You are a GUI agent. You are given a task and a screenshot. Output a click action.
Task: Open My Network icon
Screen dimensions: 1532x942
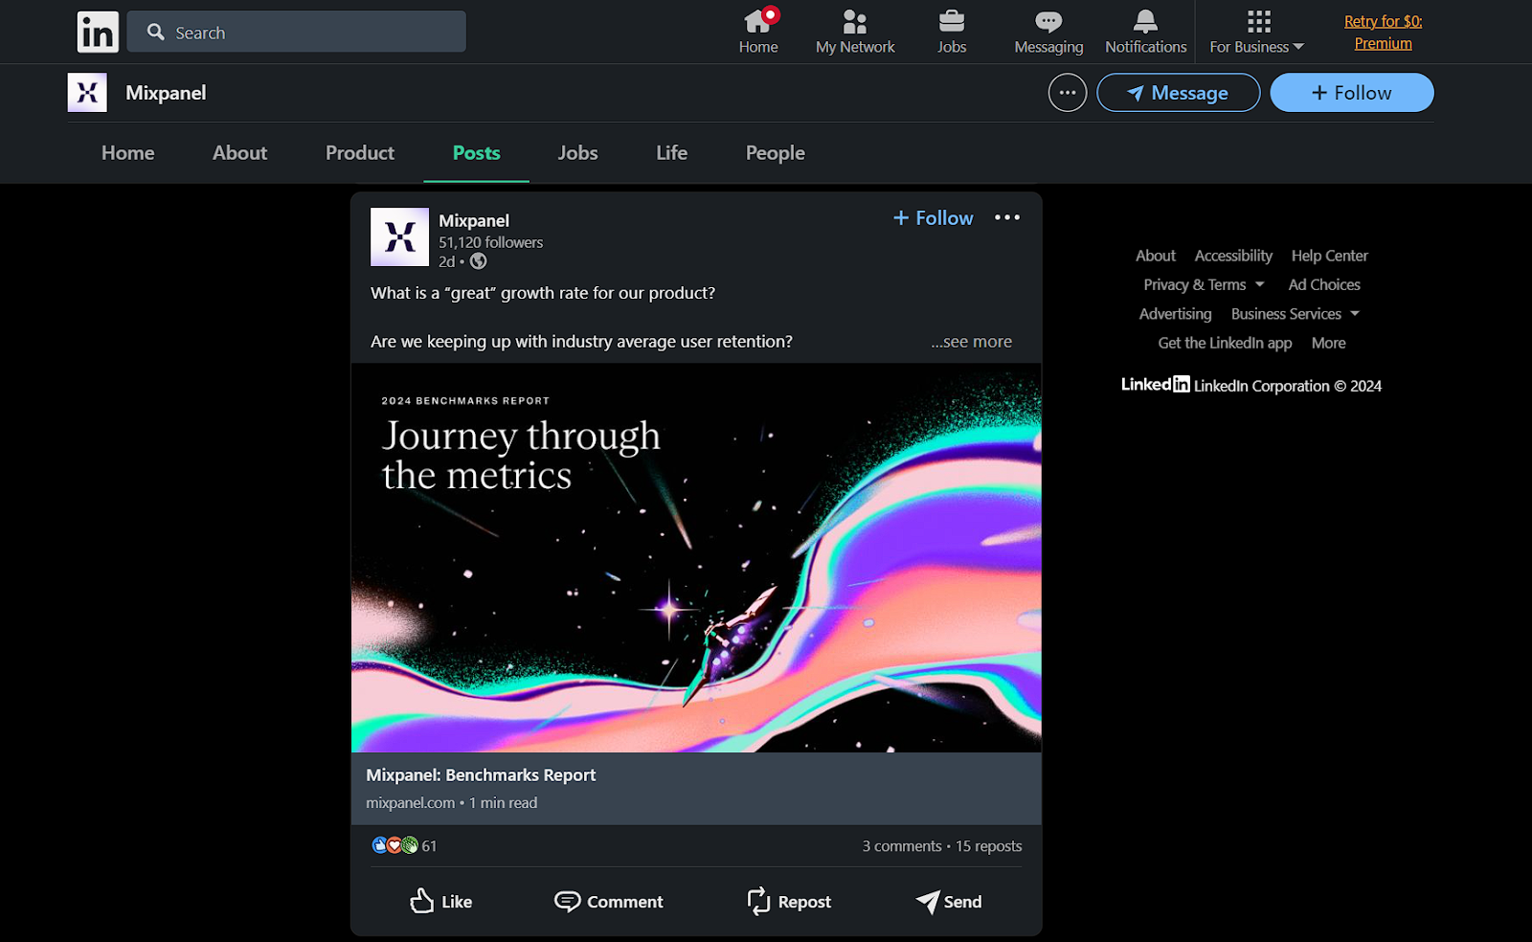[x=855, y=32]
